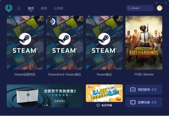Switch to the 游戏 tab

(44, 8)
